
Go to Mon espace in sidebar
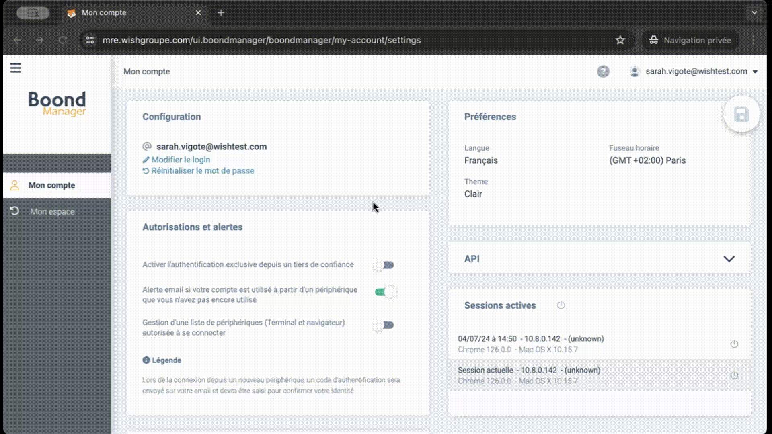pyautogui.click(x=52, y=212)
